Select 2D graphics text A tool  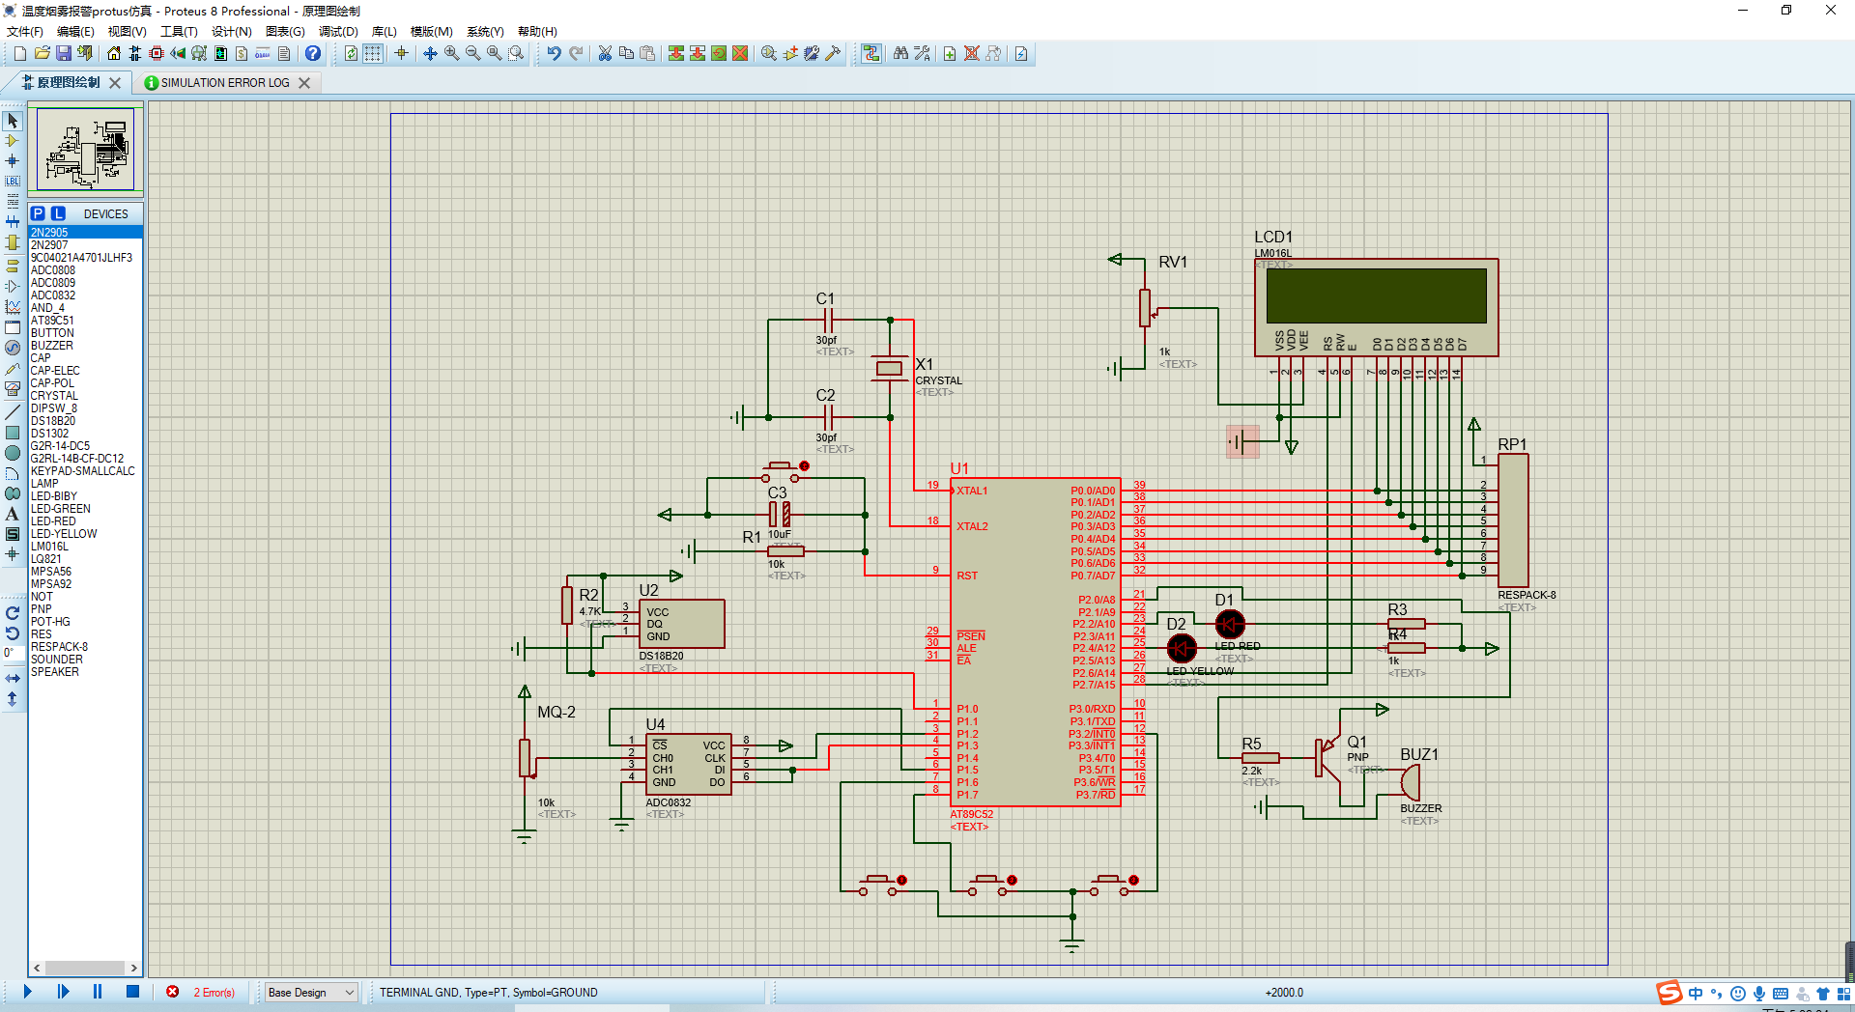point(13,514)
